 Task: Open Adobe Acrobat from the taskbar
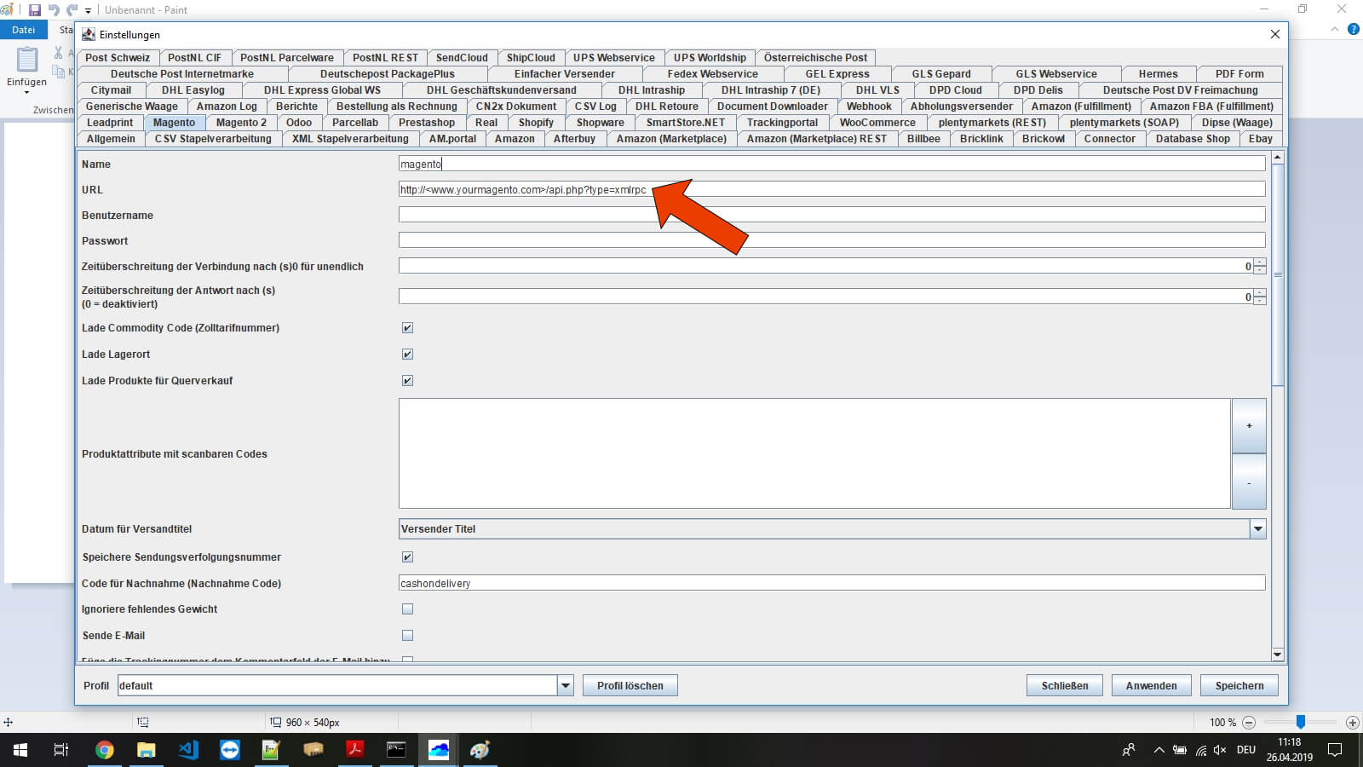click(354, 750)
